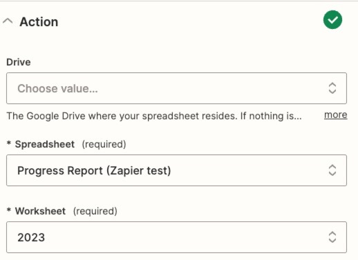The height and width of the screenshot is (260, 358).
Task: Open the Drive dropdown field
Action: [x=176, y=88]
